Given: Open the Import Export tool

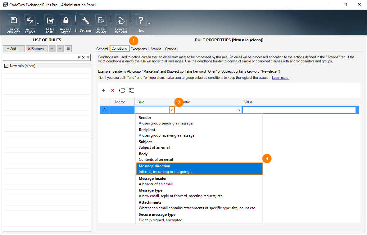Looking at the screenshot, I should (30, 24).
